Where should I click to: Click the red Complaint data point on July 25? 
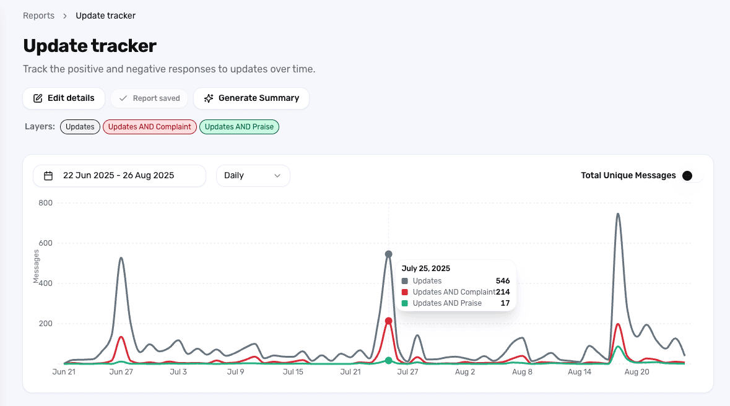point(388,321)
